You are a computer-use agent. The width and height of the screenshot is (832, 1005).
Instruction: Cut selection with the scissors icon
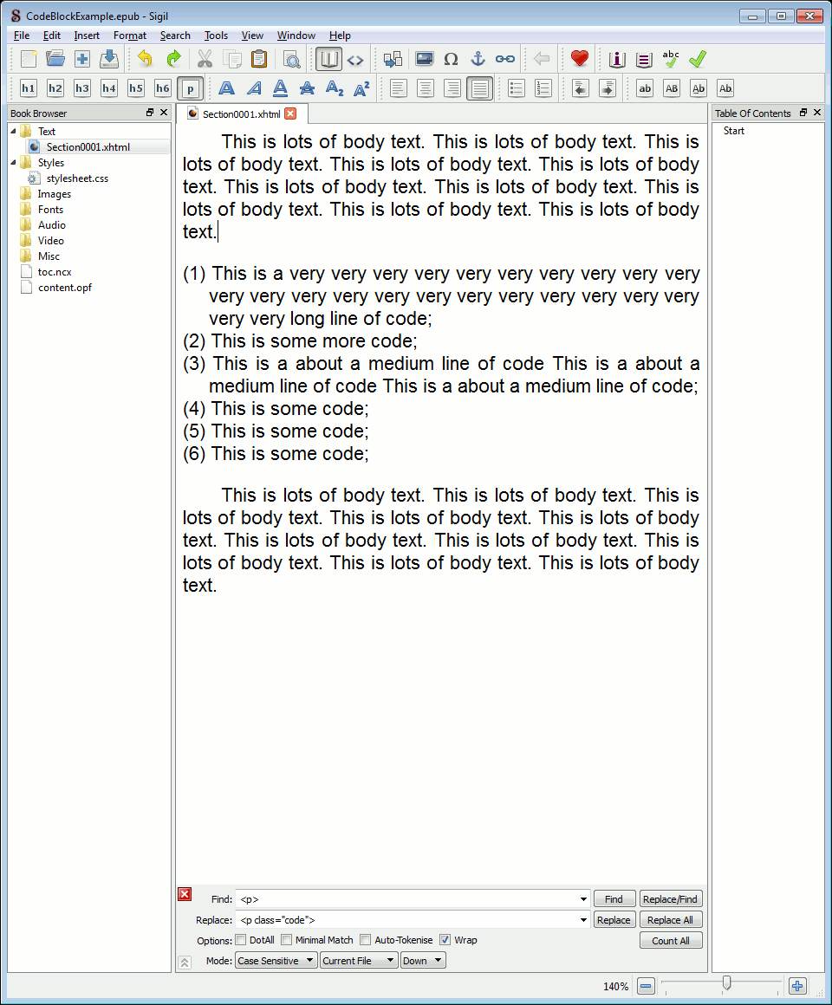click(x=205, y=60)
